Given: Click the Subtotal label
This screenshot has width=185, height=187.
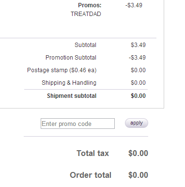Looking at the screenshot, I should pyautogui.click(x=85, y=45).
